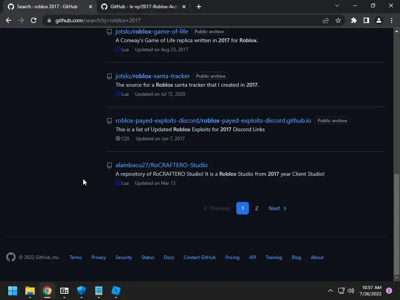
Task: Open the Terms footer link
Action: click(x=76, y=257)
